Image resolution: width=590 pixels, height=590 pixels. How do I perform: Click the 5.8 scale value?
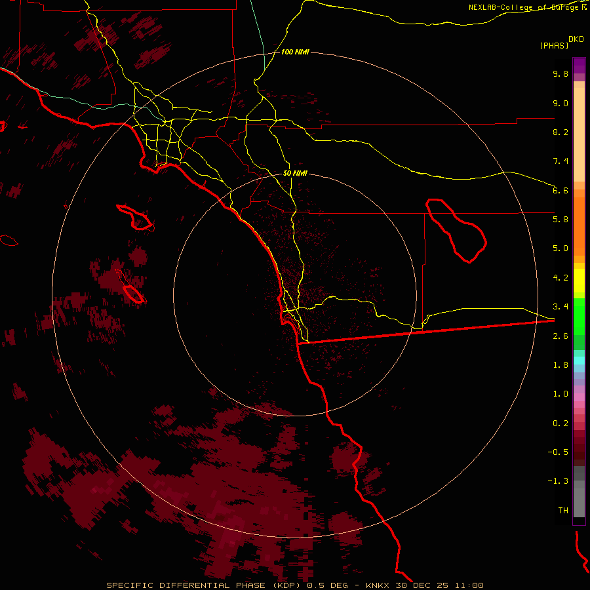click(x=560, y=220)
